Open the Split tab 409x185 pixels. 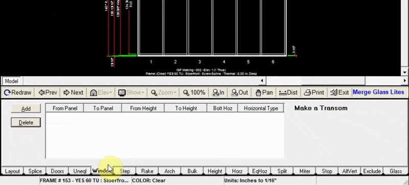tap(282, 171)
